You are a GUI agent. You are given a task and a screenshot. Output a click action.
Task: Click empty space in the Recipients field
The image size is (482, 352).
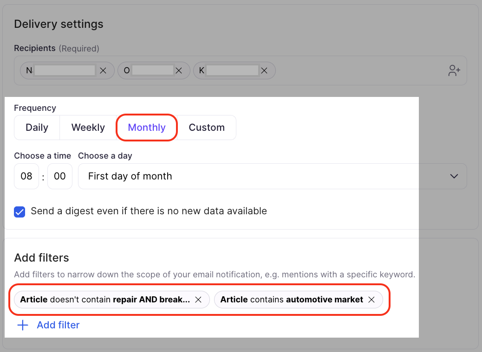pyautogui.click(x=358, y=70)
